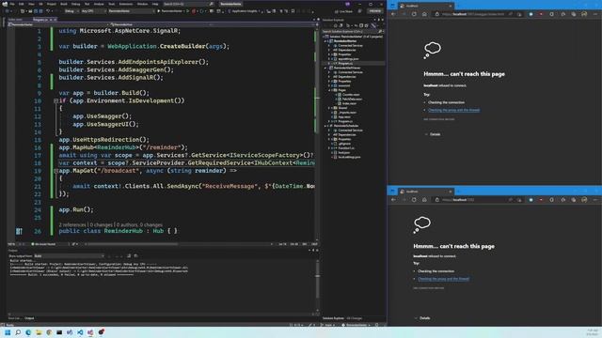The width and height of the screenshot is (602, 338).
Task: Open the Tools menu
Action: coord(111,4)
